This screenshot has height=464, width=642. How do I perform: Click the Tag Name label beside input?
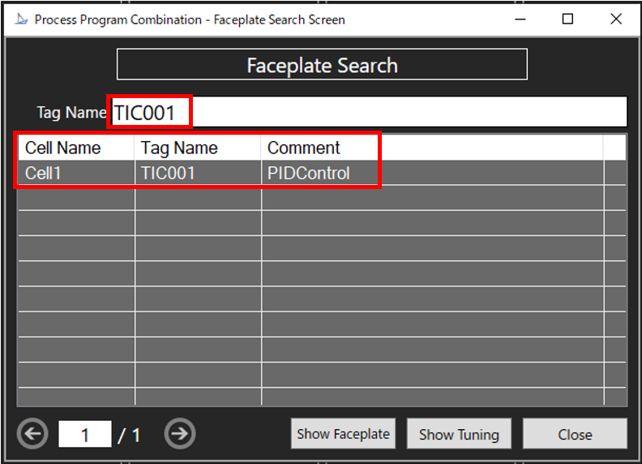pos(71,113)
